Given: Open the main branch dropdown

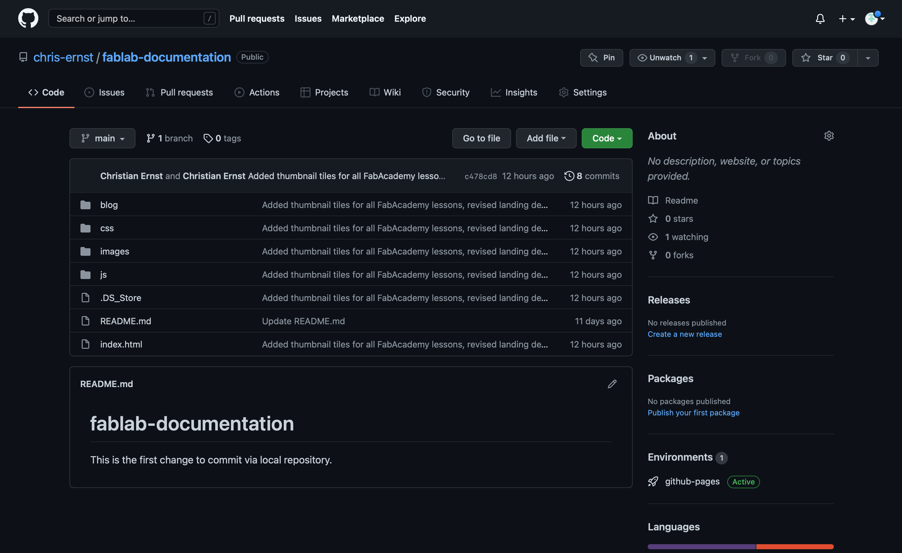Looking at the screenshot, I should (x=102, y=138).
